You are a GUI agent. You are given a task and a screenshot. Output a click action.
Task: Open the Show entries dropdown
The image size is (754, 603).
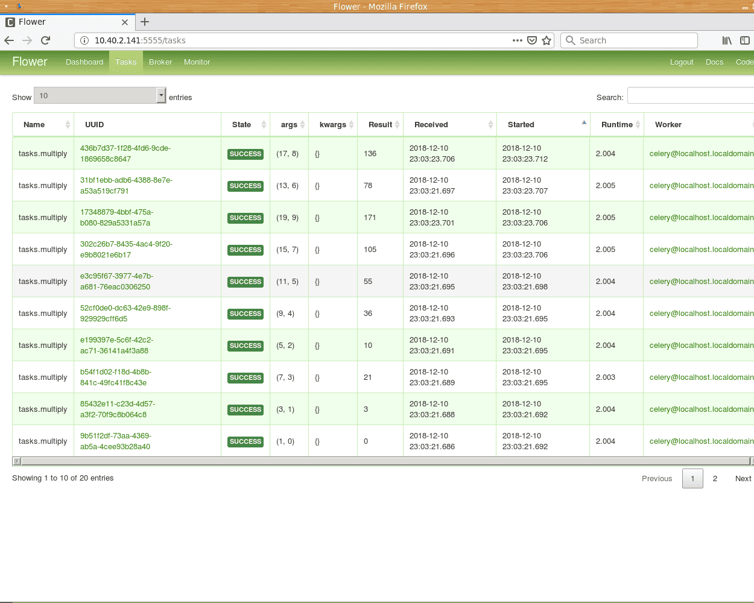point(100,95)
